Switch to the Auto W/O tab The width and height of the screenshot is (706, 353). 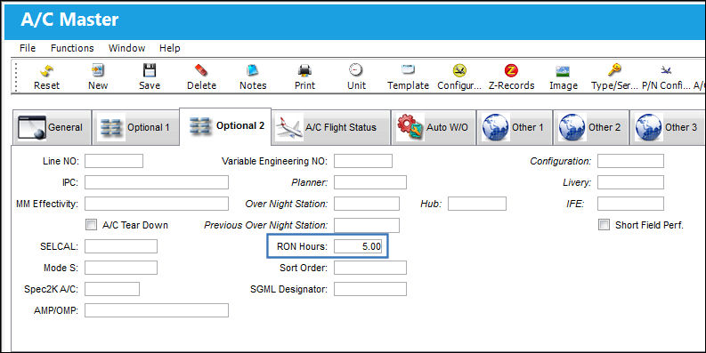point(434,128)
